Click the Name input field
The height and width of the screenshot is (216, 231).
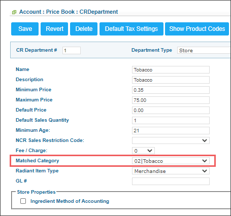point(171,70)
